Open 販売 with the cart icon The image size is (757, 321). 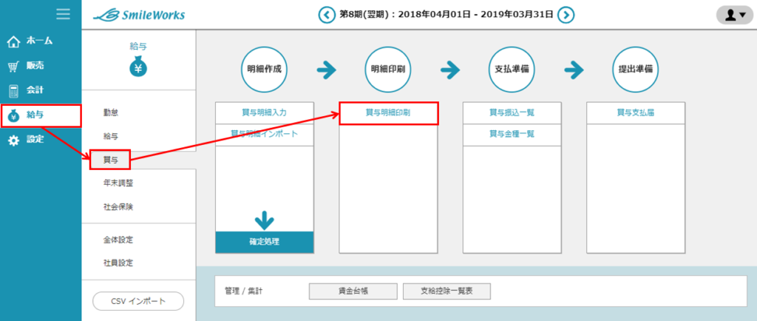pyautogui.click(x=27, y=66)
